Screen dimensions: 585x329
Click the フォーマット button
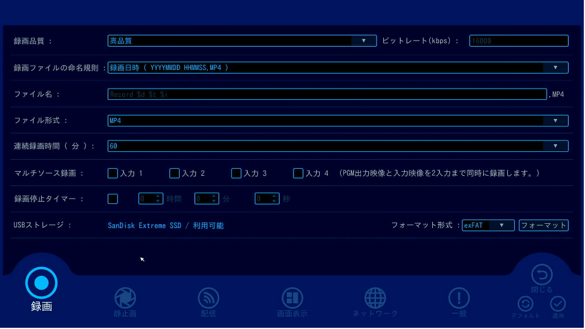tap(544, 226)
